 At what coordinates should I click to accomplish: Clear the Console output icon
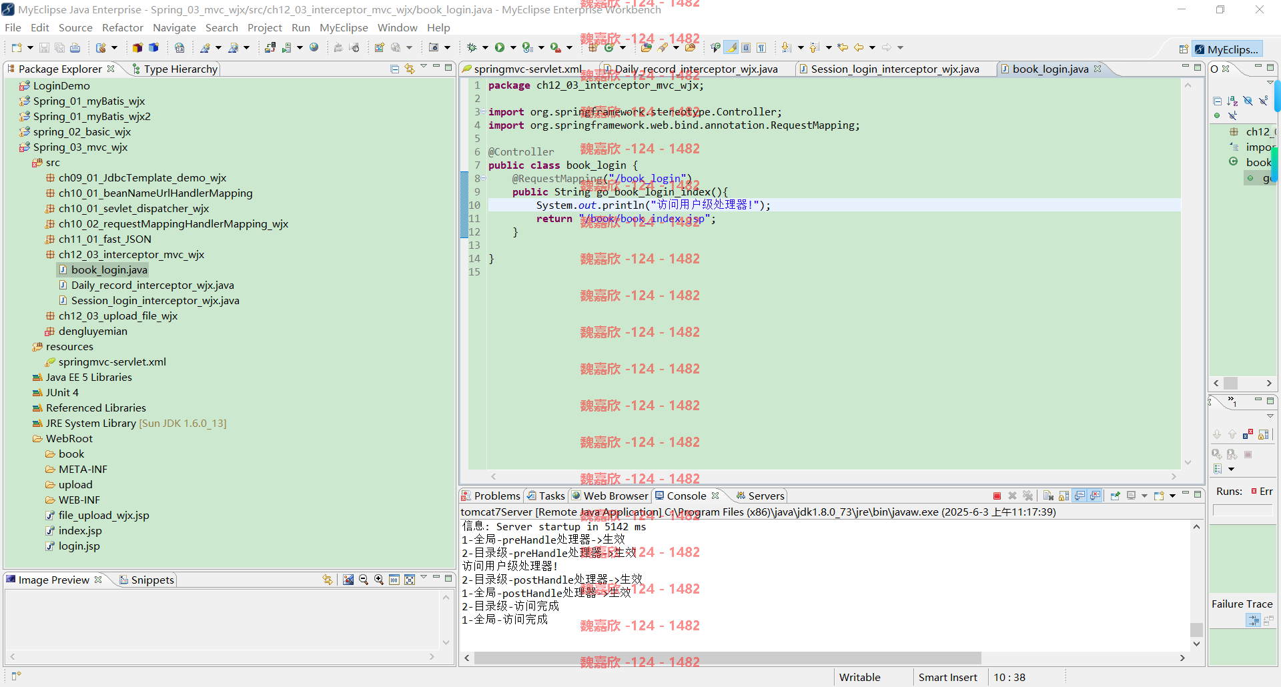pos(1048,496)
